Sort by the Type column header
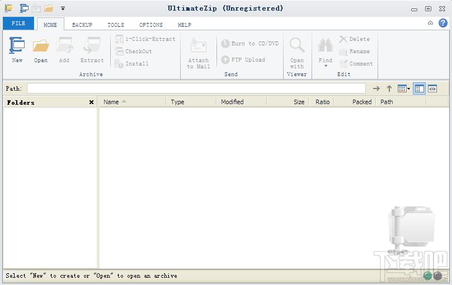Screen dimensions: 452x285 pyautogui.click(x=191, y=102)
